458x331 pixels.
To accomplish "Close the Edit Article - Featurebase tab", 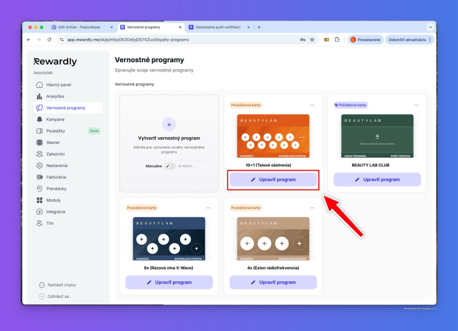I will pos(111,27).
